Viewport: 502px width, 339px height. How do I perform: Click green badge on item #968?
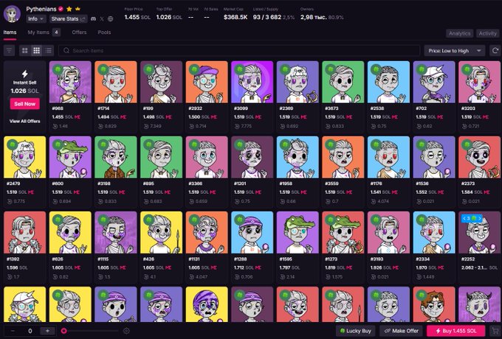click(58, 69)
